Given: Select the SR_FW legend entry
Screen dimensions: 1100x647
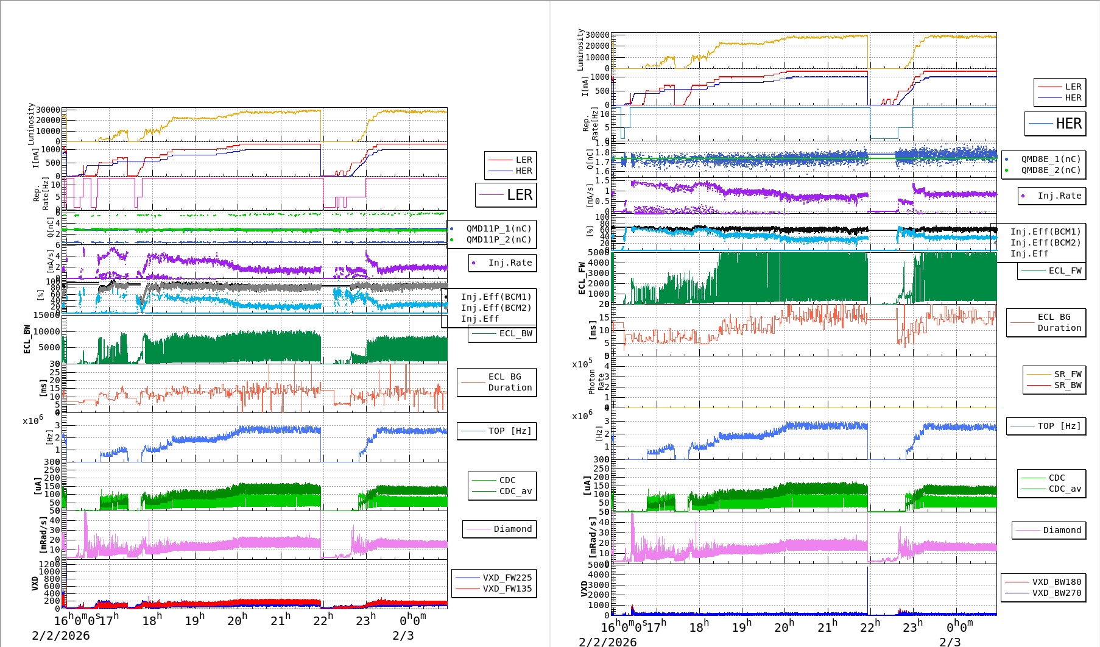Looking at the screenshot, I should (1068, 374).
